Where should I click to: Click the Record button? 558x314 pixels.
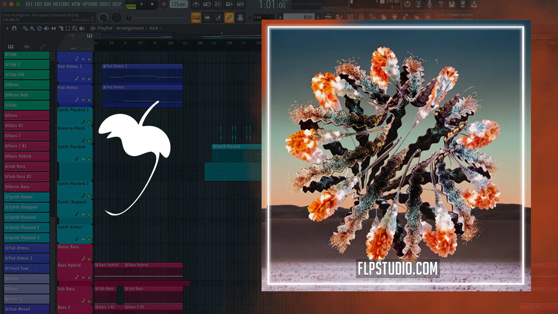164,4
